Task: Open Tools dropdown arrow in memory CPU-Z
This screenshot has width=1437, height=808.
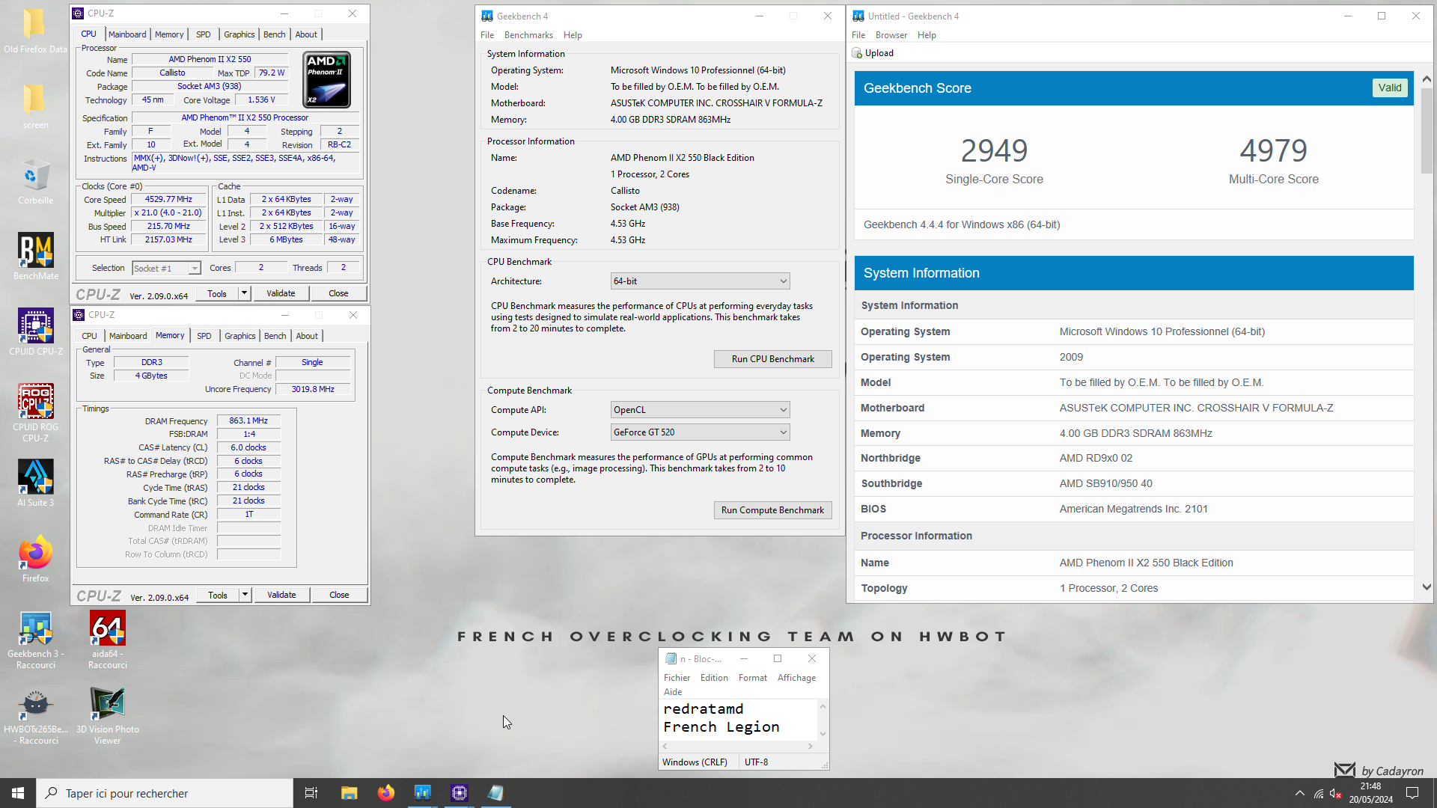Action: point(245,595)
